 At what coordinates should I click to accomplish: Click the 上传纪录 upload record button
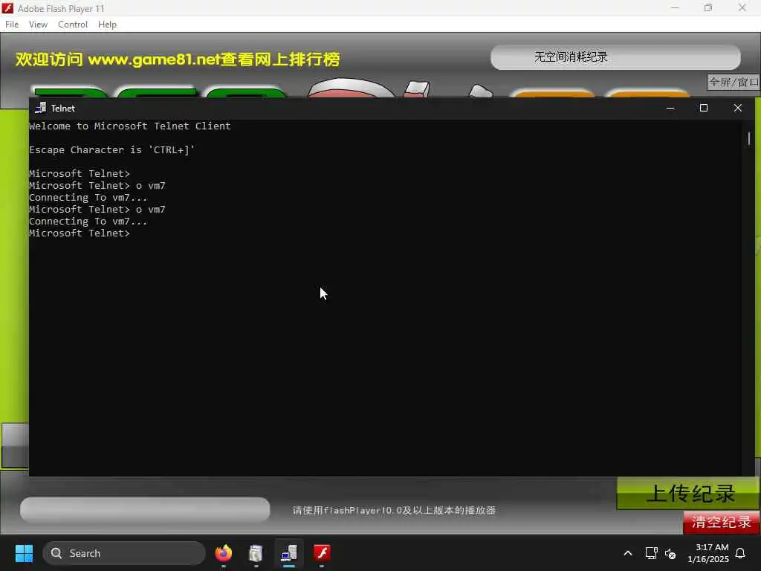point(688,494)
